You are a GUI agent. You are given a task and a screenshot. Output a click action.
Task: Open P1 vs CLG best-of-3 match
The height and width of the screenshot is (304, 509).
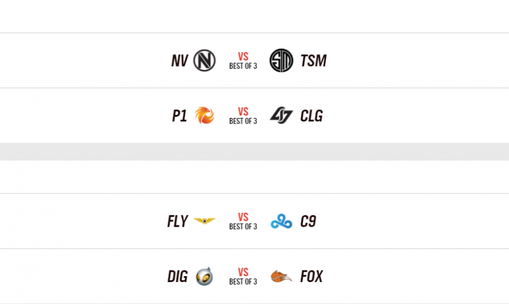[x=243, y=116]
